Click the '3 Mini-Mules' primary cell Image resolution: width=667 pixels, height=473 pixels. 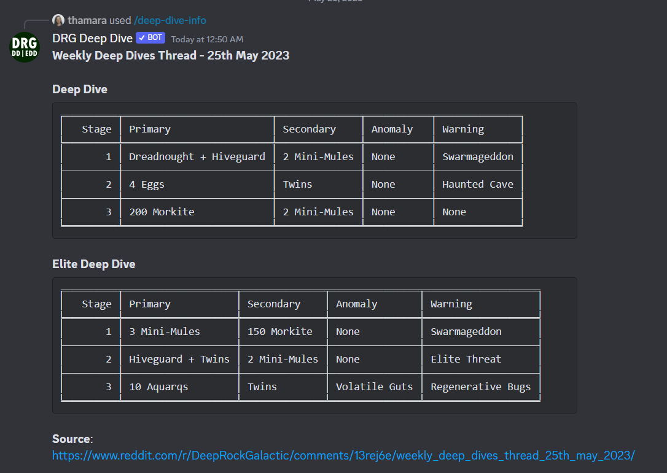click(x=165, y=331)
